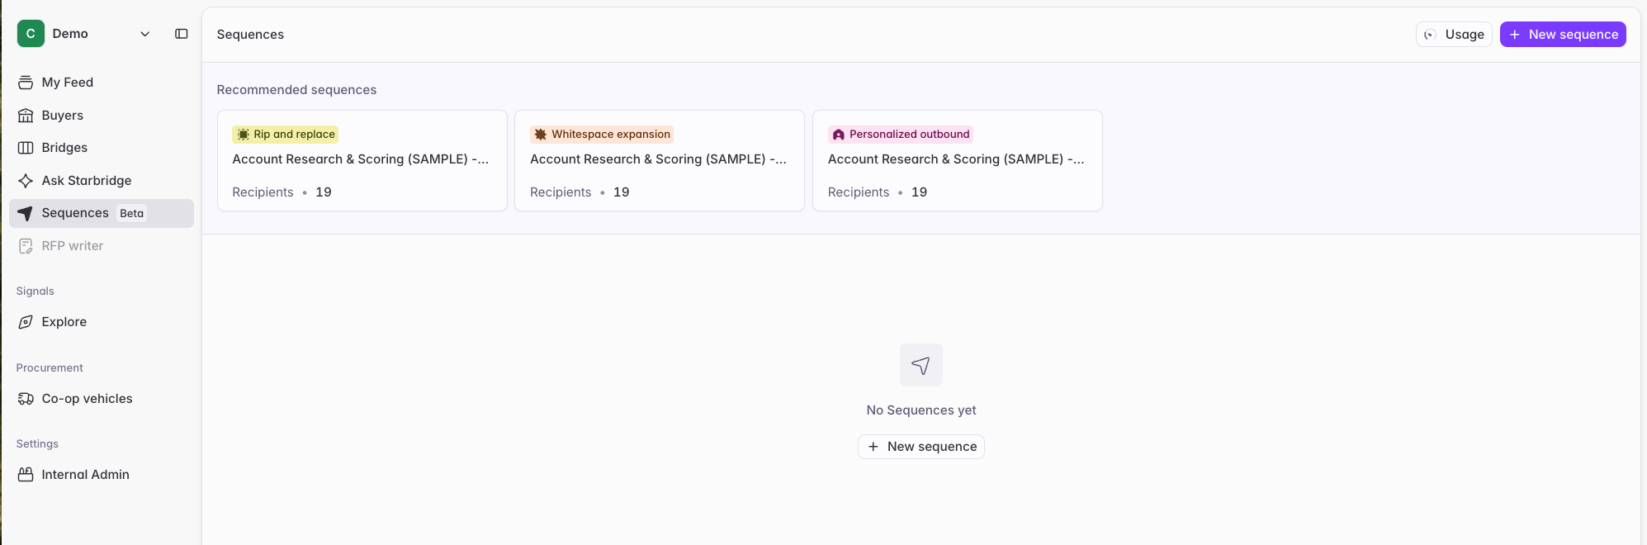
Task: Click the Rip and replace chip icon
Action: click(x=244, y=135)
